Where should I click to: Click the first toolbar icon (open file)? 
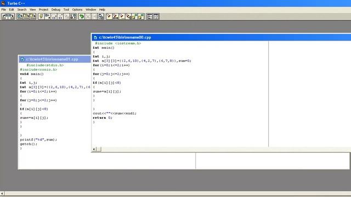pyautogui.click(x=5, y=16)
